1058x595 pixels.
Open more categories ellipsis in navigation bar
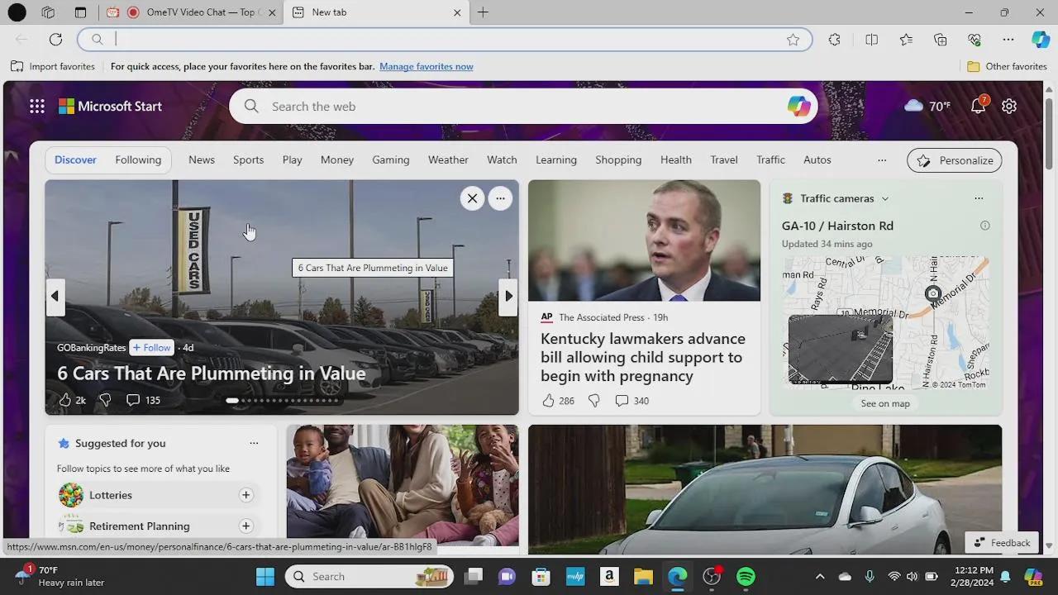[882, 160]
